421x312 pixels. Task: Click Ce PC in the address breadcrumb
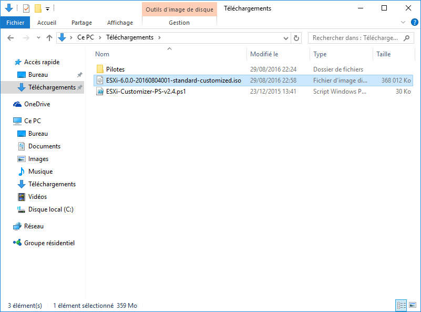[x=86, y=37]
